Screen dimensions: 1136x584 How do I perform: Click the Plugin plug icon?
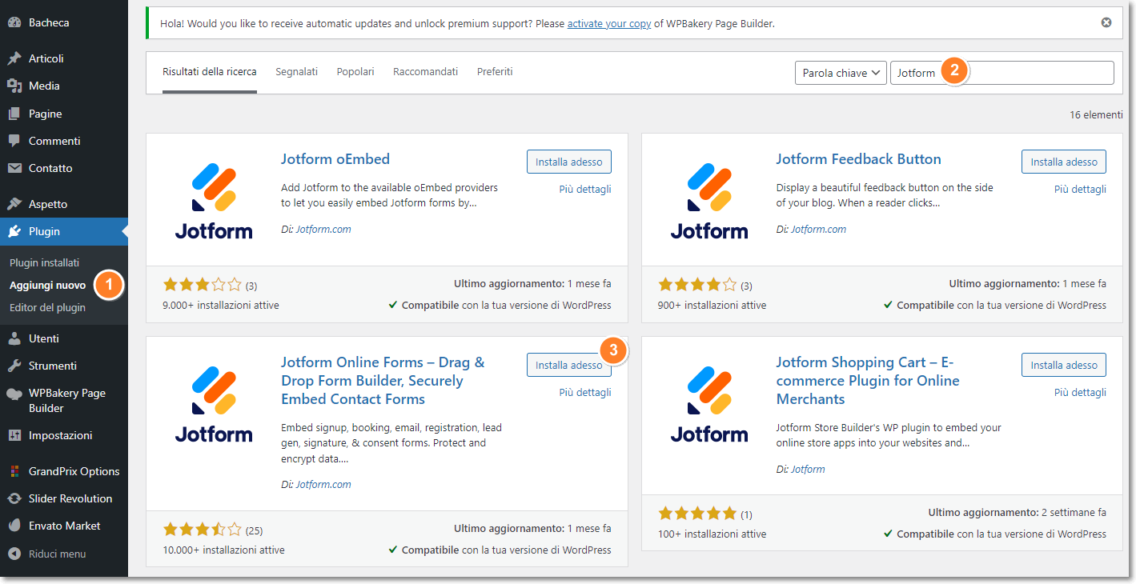14,231
